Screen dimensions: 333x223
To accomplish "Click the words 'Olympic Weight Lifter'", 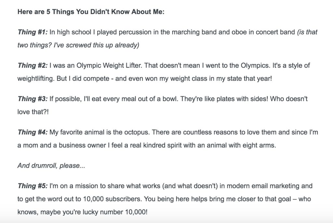I will 109,65.
